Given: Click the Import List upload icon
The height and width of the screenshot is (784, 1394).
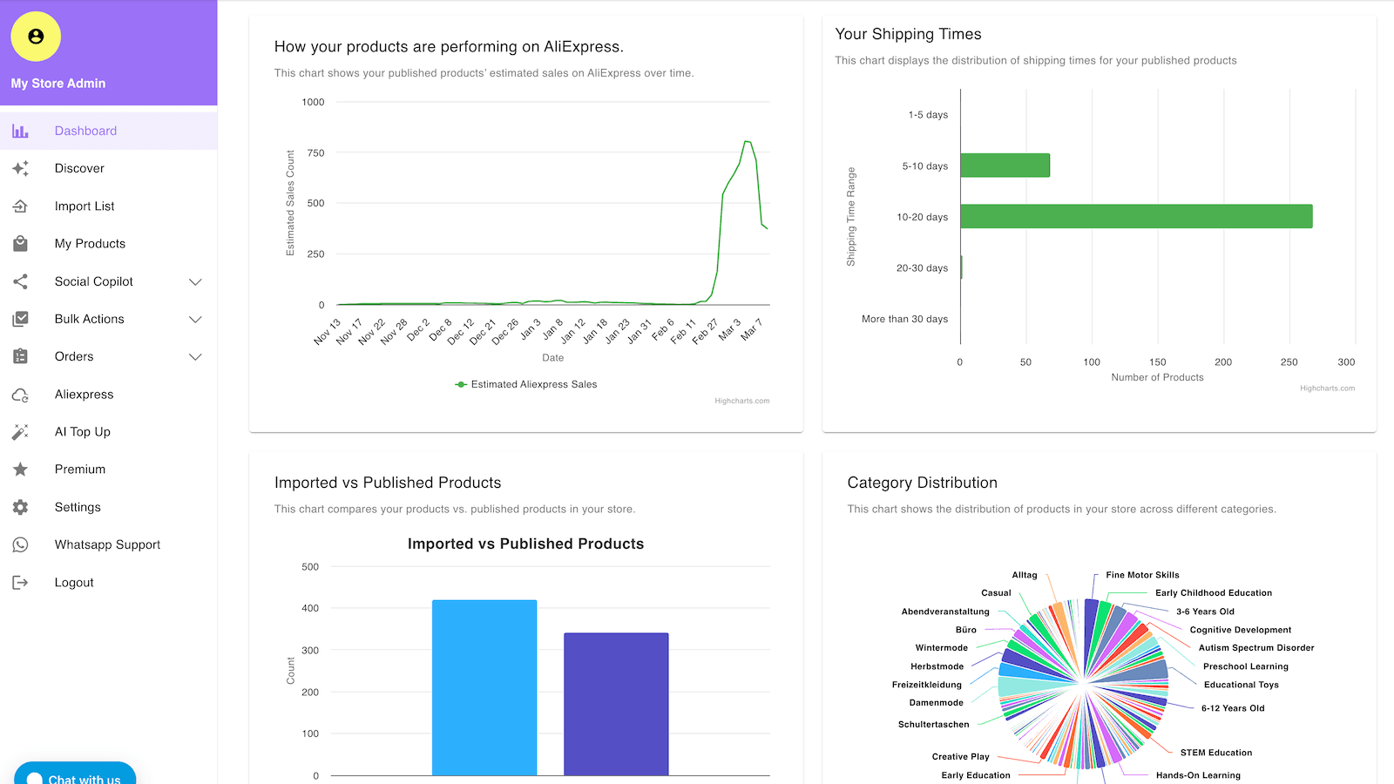Looking at the screenshot, I should (x=20, y=206).
